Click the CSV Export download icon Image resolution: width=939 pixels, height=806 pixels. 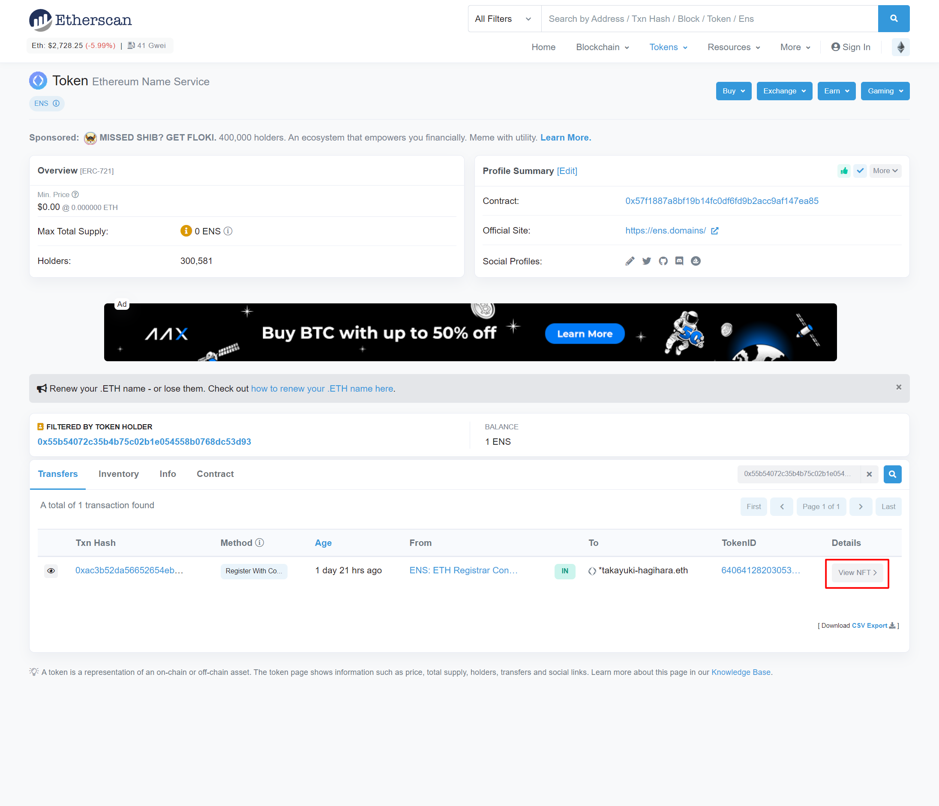click(892, 625)
